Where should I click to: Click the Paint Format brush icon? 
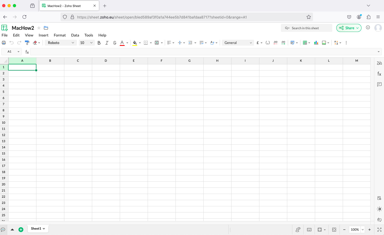coord(27,43)
